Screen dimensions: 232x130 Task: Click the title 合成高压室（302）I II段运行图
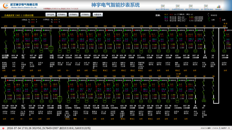coord(19,15)
